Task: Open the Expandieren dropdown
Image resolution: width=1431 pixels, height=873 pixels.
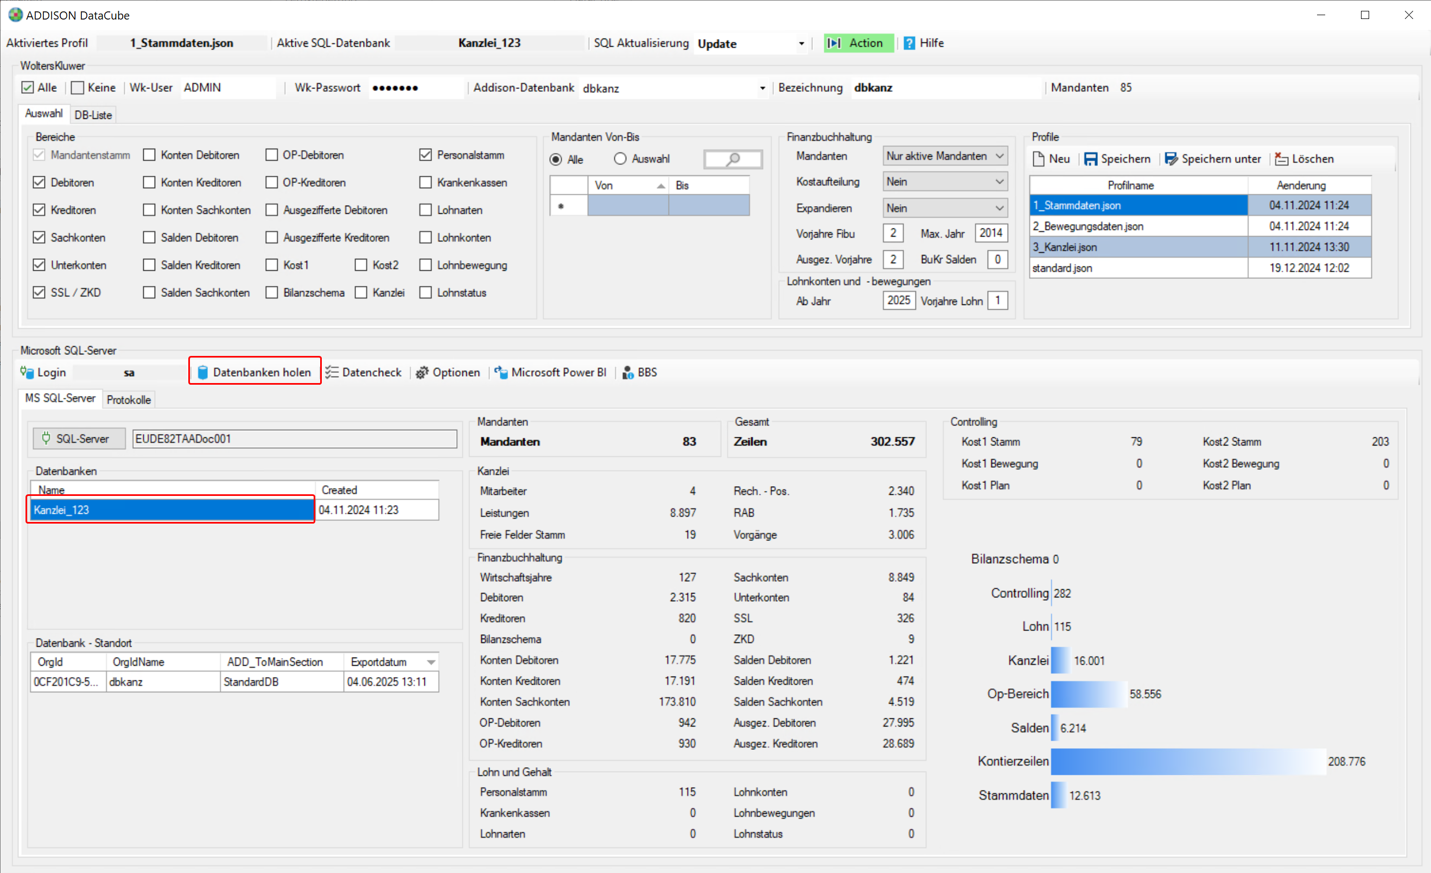Action: 945,208
